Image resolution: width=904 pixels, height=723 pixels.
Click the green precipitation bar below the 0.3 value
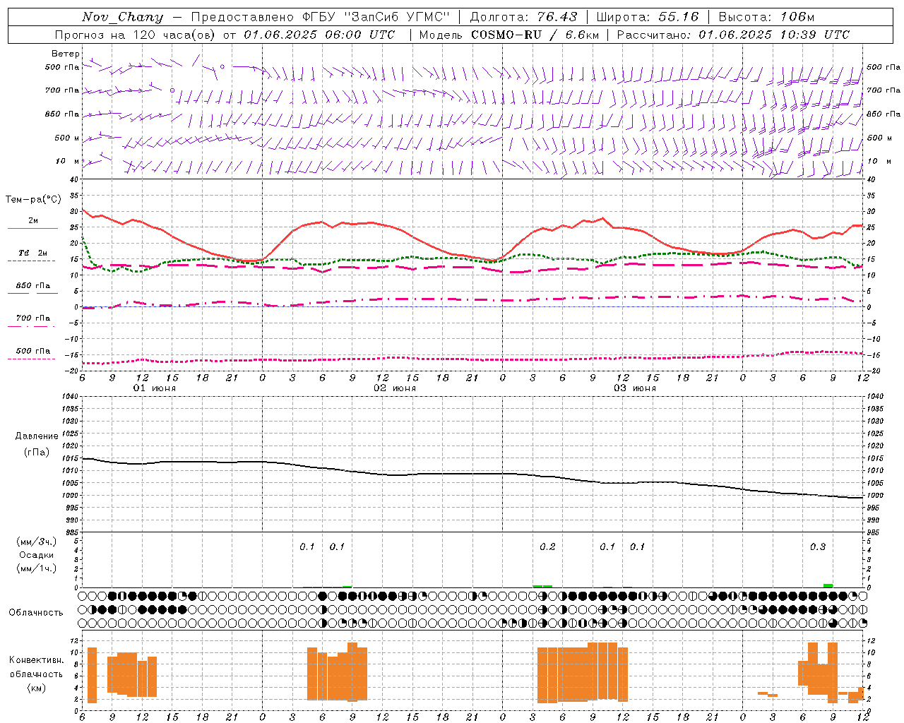pyautogui.click(x=828, y=585)
